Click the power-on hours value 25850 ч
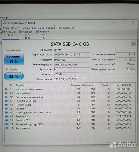This screenshot has height=152, width=139. coord(126,69)
